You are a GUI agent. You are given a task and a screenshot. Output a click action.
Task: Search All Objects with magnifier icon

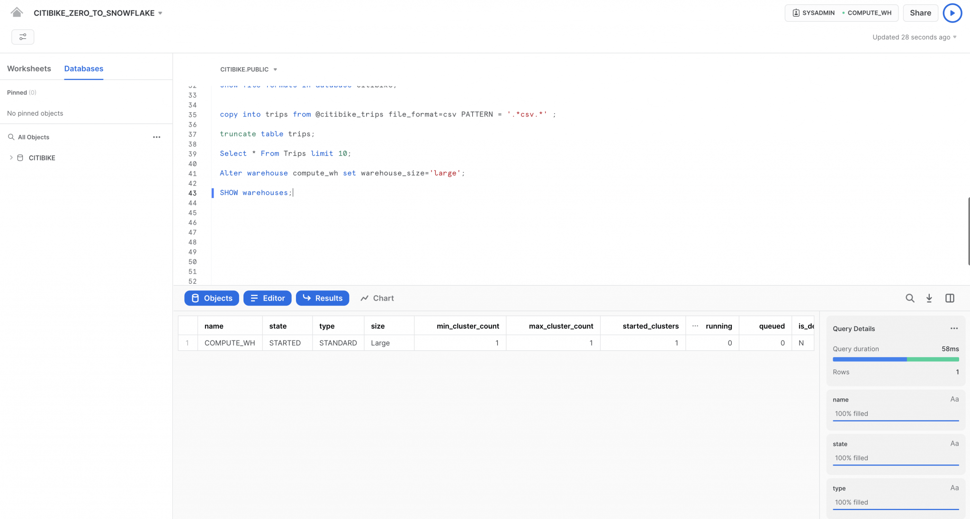11,137
